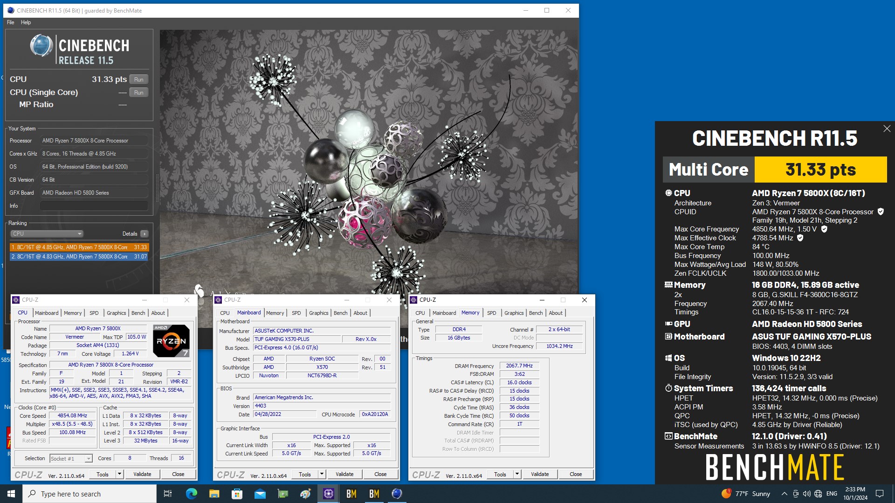Show hidden system tray icons
This screenshot has width=895, height=503.
point(785,494)
